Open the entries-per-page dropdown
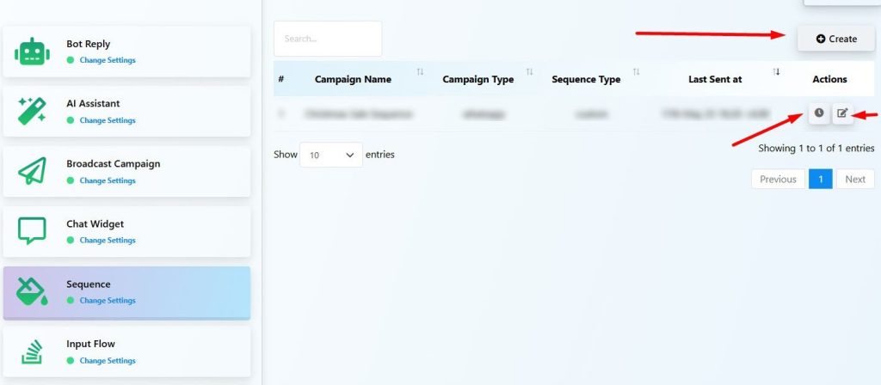The width and height of the screenshot is (881, 385). click(330, 156)
